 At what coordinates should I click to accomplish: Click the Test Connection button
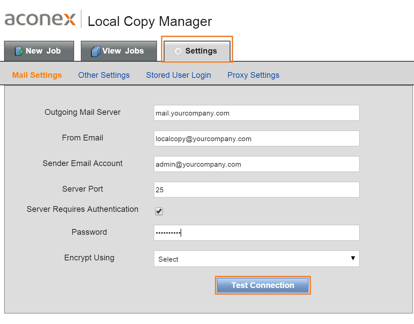point(263,285)
